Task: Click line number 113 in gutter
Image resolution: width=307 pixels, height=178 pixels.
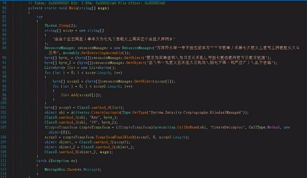Action: click(3, 170)
